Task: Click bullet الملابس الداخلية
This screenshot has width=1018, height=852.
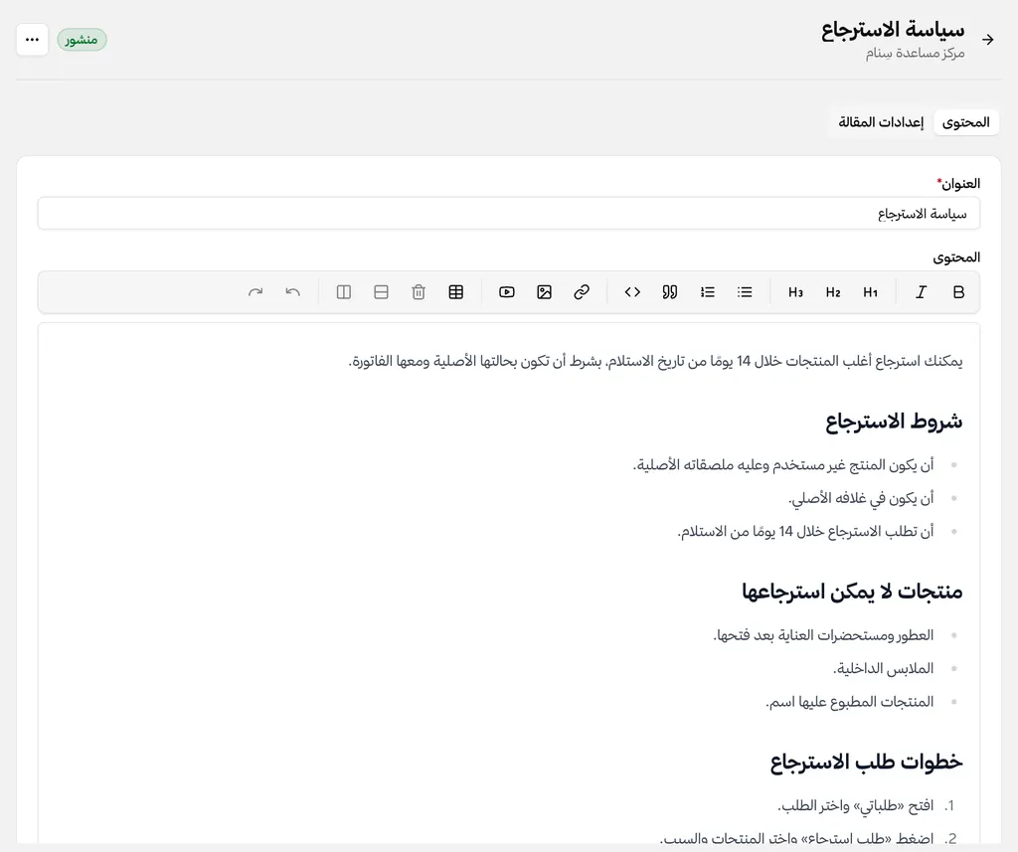Action: pos(884,668)
